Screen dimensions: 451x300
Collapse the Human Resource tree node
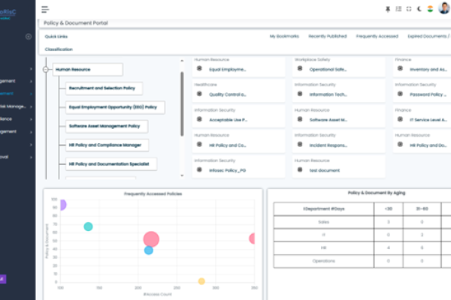click(46, 70)
